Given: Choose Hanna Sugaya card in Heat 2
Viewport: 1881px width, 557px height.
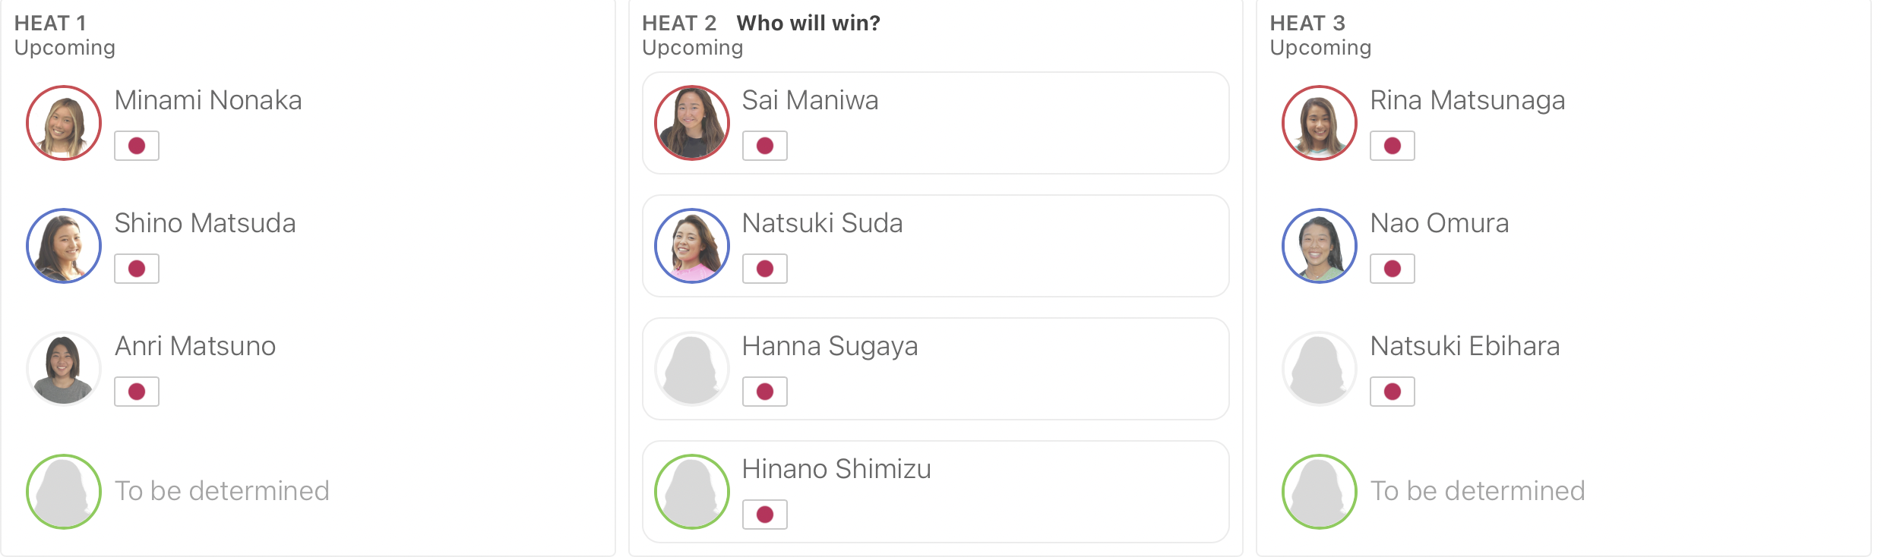Looking at the screenshot, I should pos(936,369).
